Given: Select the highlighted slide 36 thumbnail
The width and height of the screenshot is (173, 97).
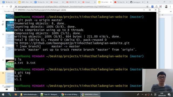Looking at the screenshot, I should [10, 78].
